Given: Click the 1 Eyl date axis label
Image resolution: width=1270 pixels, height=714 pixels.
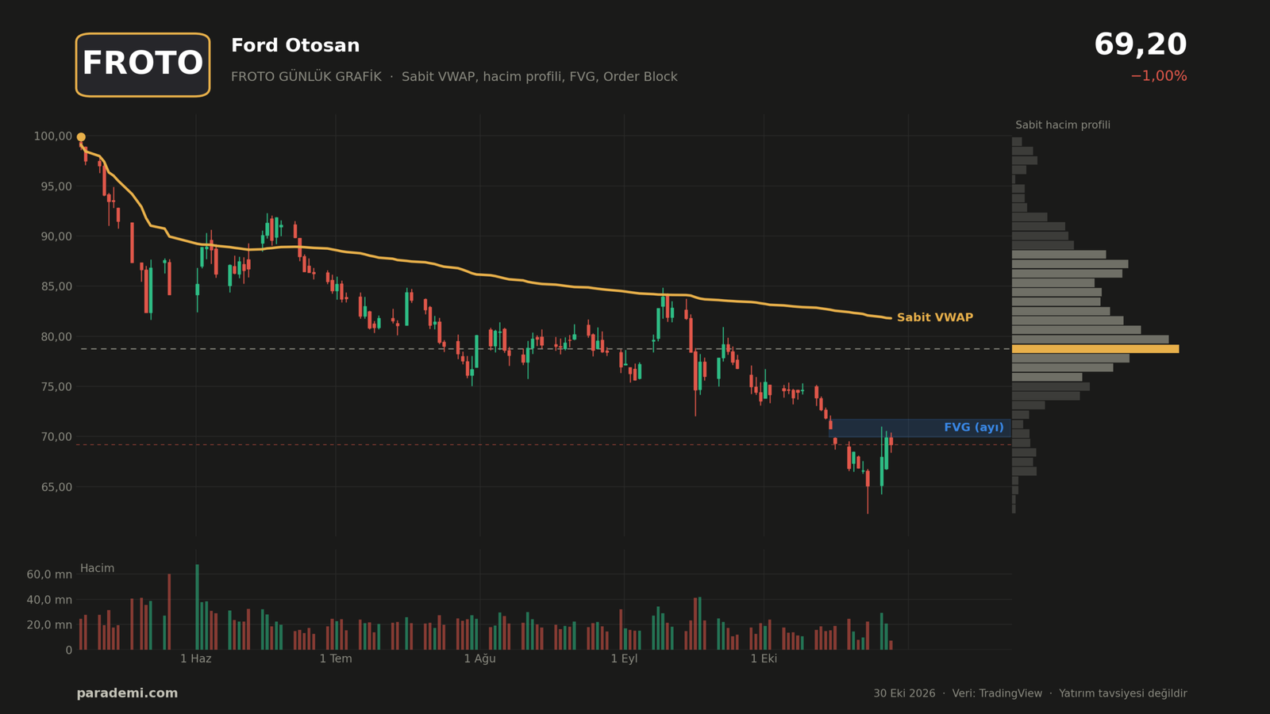Looking at the screenshot, I should point(624,658).
